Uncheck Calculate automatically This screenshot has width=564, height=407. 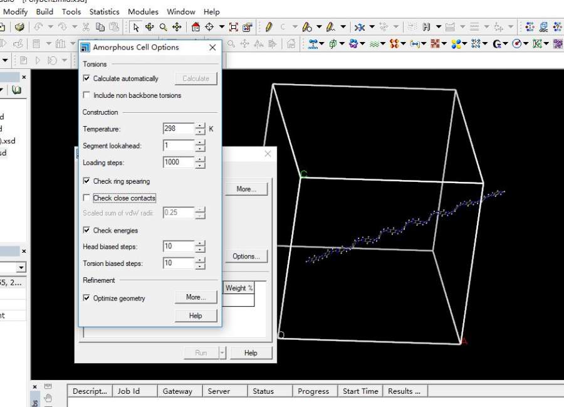click(86, 78)
